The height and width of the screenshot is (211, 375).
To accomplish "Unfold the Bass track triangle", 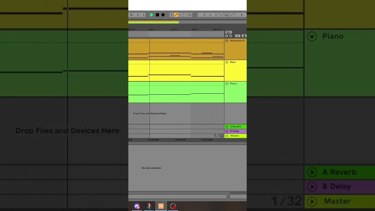I will point(227,62).
